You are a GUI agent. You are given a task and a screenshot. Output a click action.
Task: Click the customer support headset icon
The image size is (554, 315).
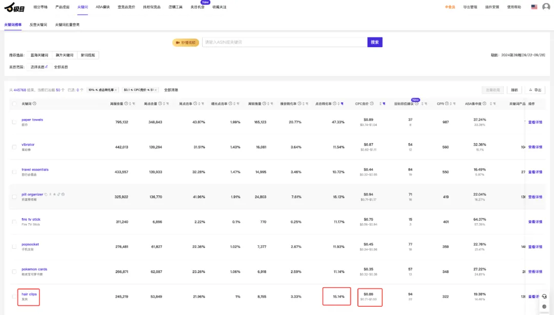click(544, 297)
